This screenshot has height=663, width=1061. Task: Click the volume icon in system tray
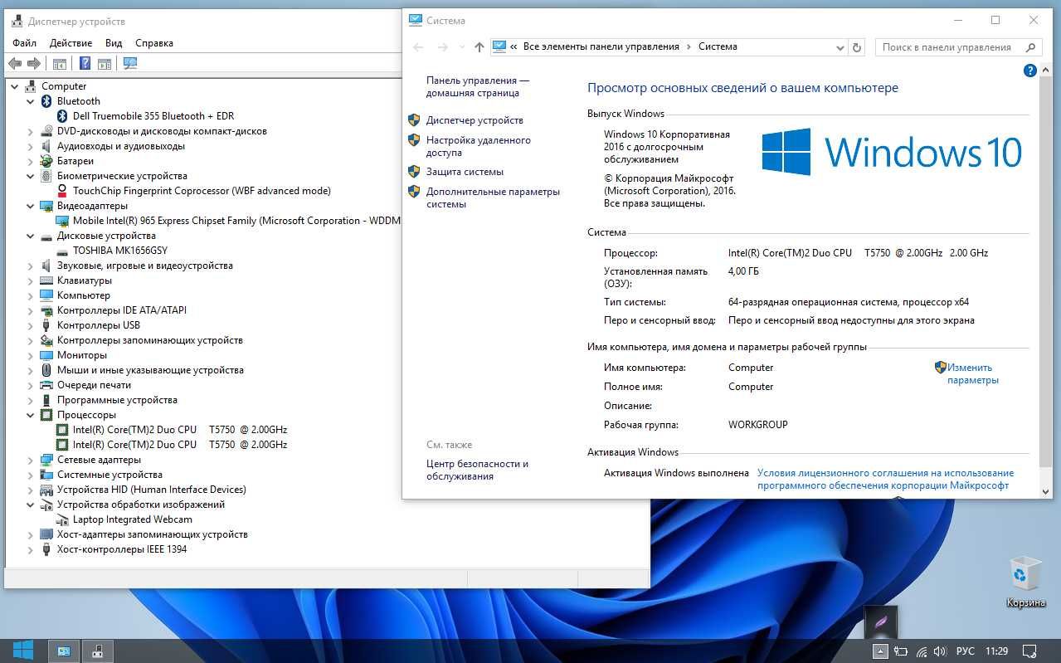tap(939, 651)
